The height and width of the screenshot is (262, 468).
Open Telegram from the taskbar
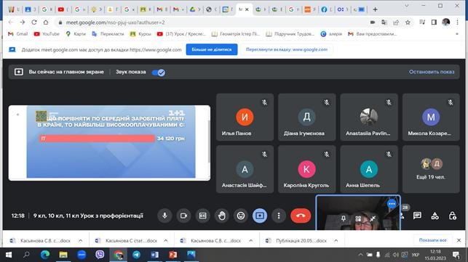pos(136,255)
